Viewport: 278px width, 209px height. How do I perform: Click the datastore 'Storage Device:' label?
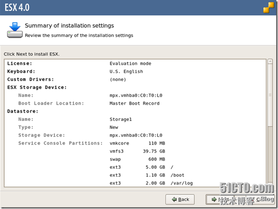[x=42, y=135]
